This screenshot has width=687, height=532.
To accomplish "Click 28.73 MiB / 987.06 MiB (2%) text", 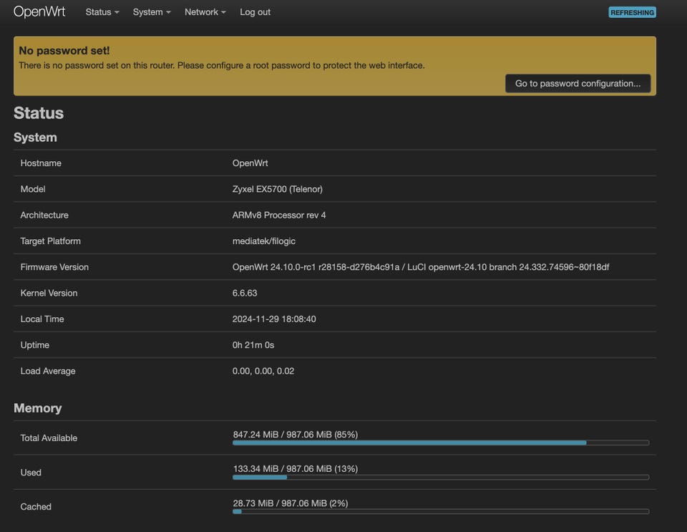I will point(291,503).
